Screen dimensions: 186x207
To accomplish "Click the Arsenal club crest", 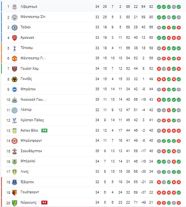I will point(15,38).
